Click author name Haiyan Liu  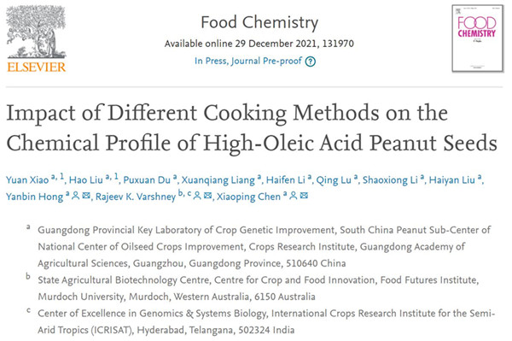click(452, 179)
